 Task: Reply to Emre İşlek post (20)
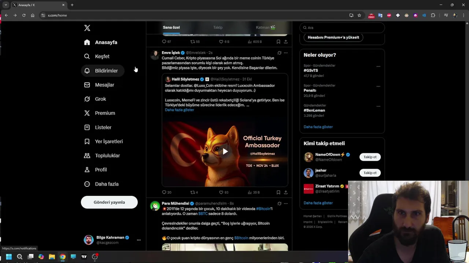[x=166, y=192]
